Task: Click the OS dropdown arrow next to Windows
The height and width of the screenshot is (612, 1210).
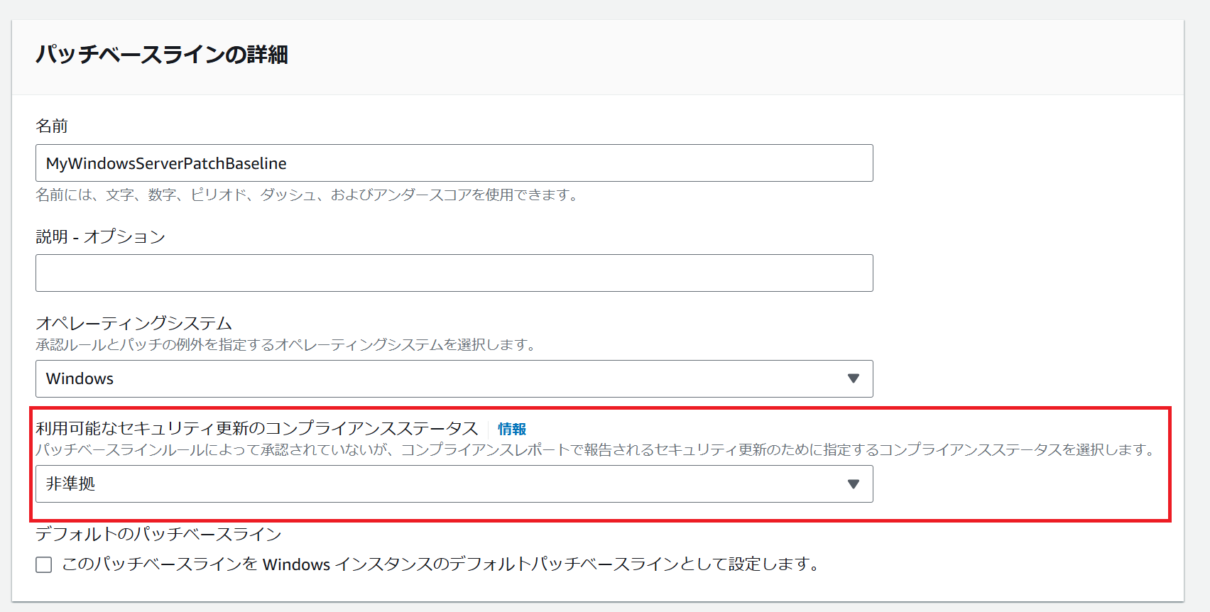Action: [x=854, y=378]
